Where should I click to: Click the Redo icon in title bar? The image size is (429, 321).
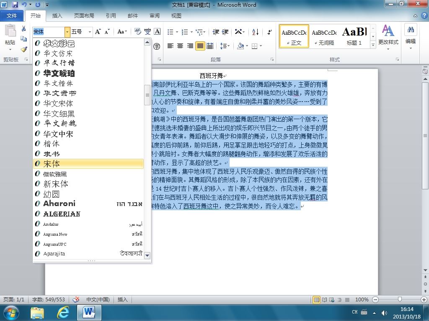(x=38, y=4)
